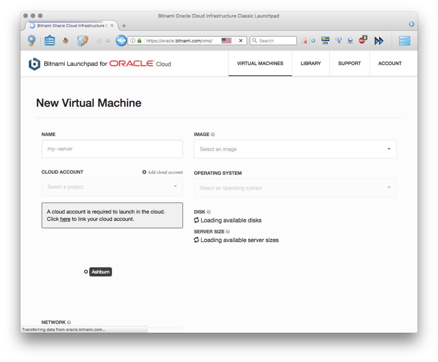Click the small brown extension icon in toolbar
This screenshot has width=438, height=362.
[x=65, y=41]
